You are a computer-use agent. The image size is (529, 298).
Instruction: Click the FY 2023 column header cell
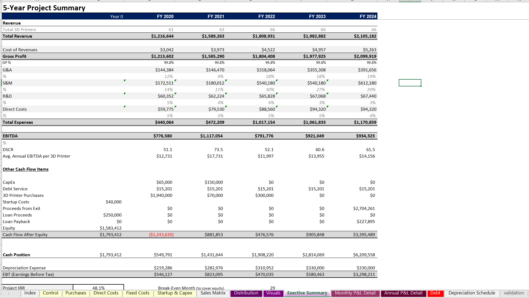coord(317,16)
